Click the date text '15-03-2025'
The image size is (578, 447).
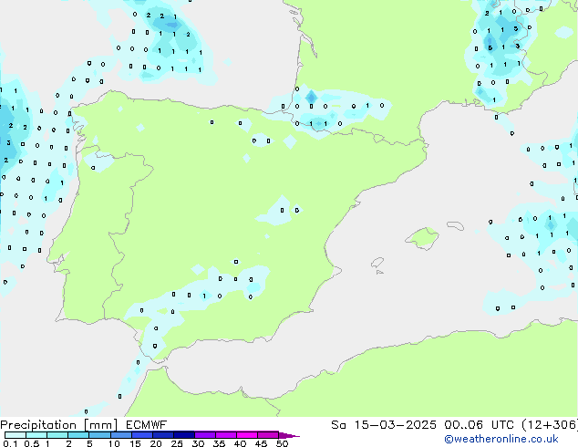point(396,425)
